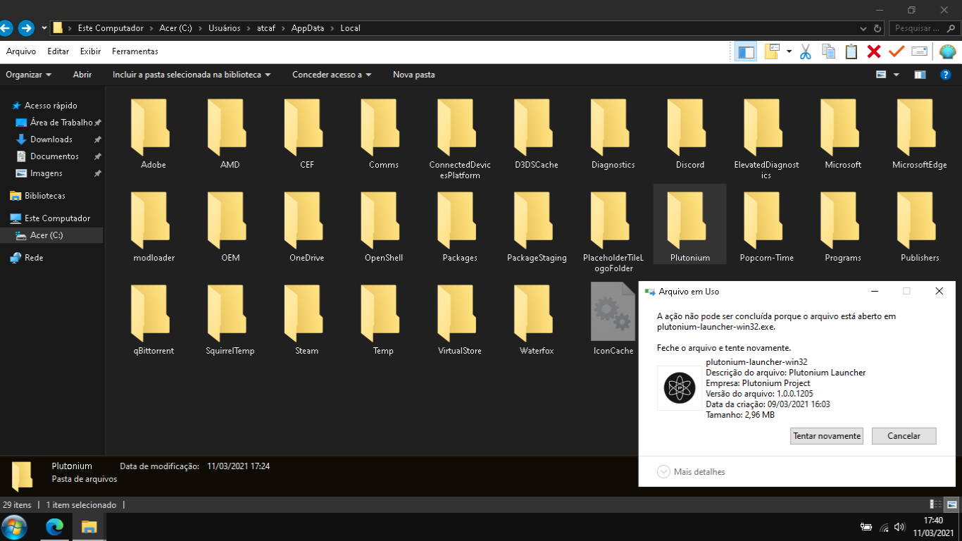Click the Plutonium launcher icon in the dialog
This screenshot has width=962, height=541.
click(x=680, y=388)
